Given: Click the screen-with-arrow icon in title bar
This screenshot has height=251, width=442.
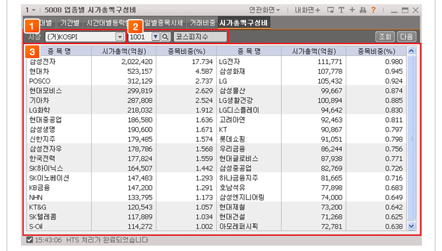Looking at the screenshot, I should pos(331,10).
